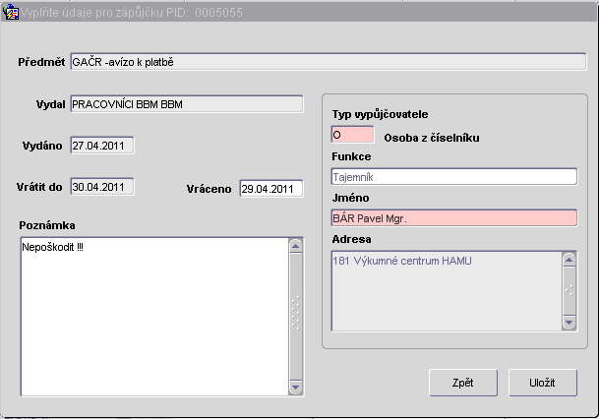Click the Zpět button
The image size is (599, 419).
[463, 383]
